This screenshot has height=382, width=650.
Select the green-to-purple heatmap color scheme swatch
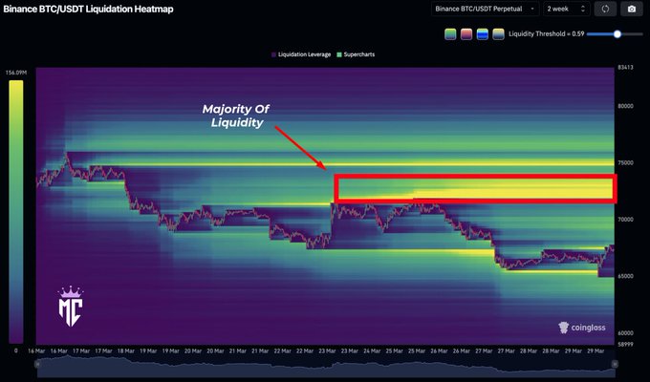[x=450, y=34]
